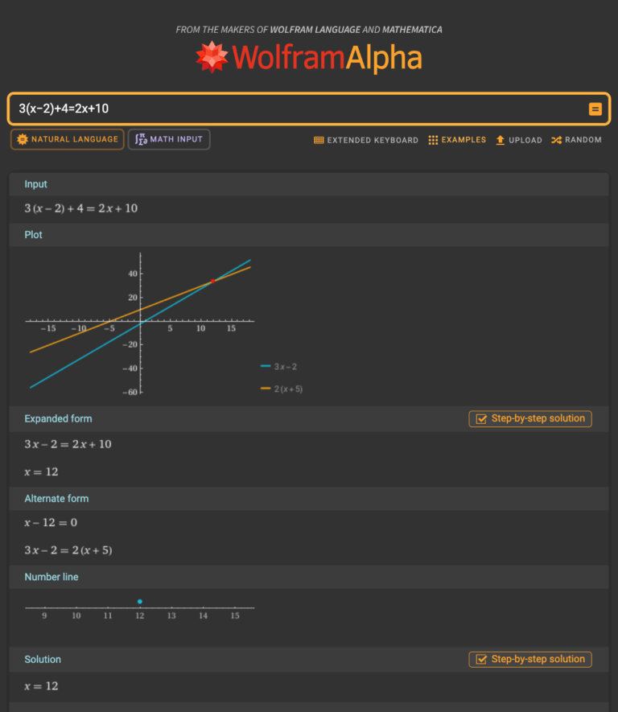Viewport: 618px width, 712px height.
Task: Open the Extended Keyboard via its grid icon
Action: pos(319,140)
